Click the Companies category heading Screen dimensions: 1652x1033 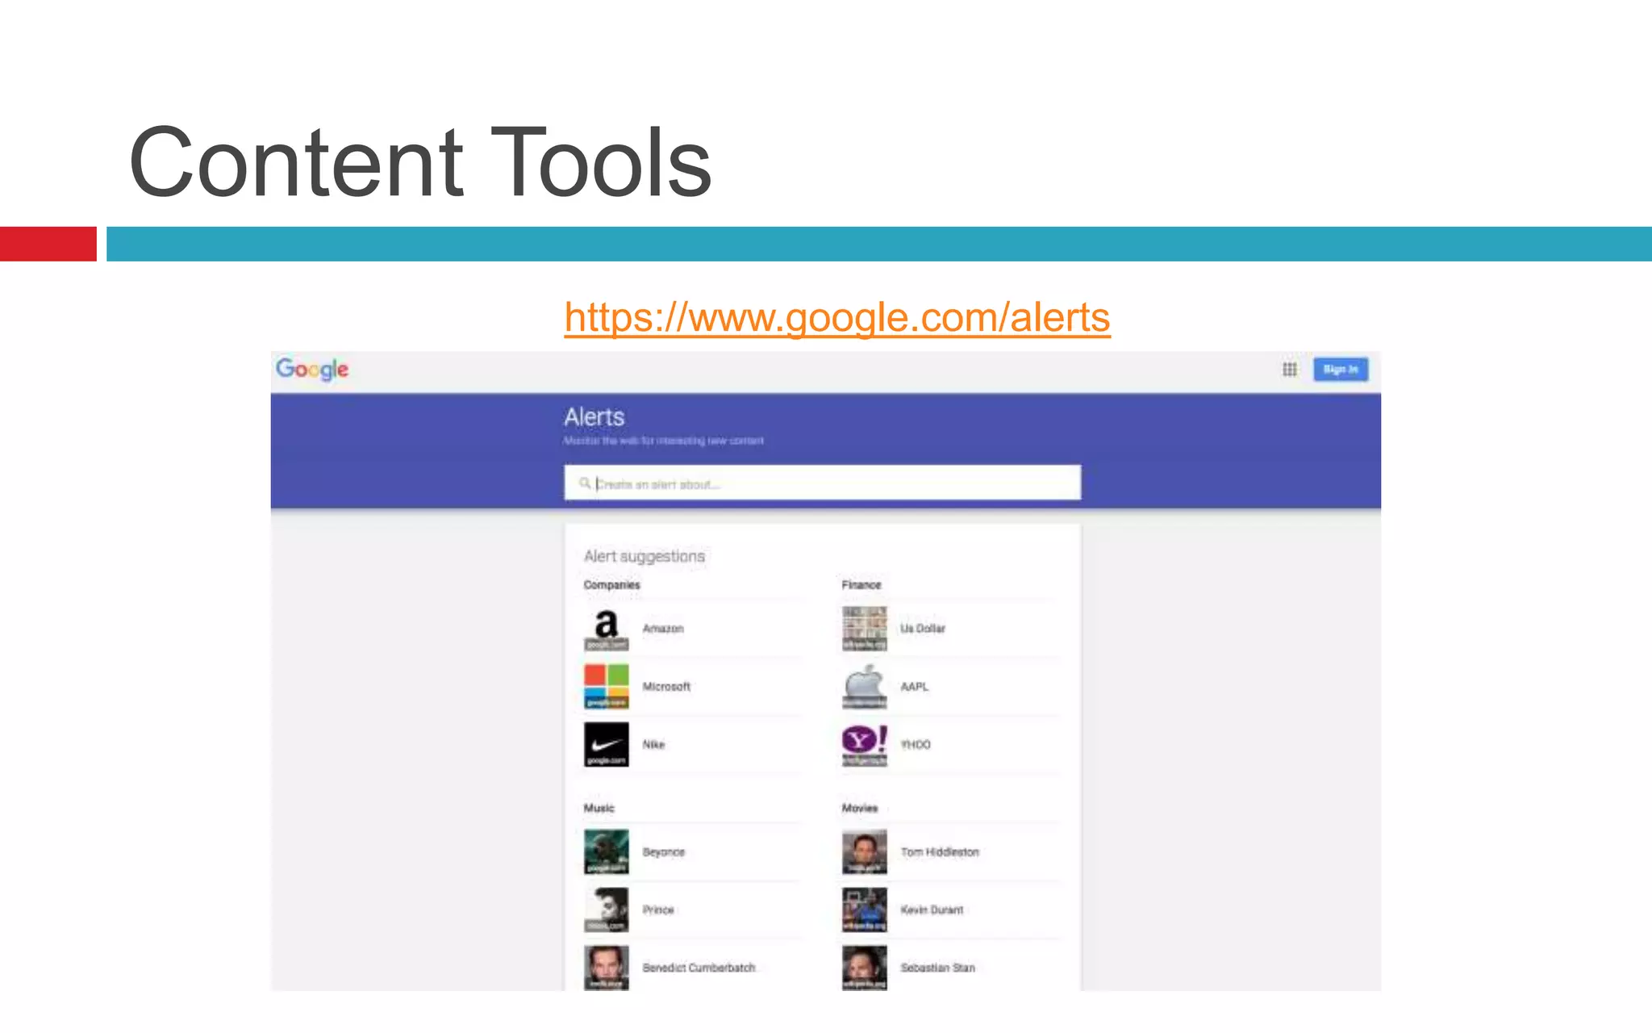tap(611, 585)
